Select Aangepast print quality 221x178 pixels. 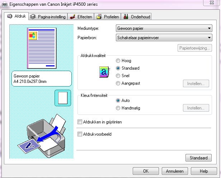click(128, 83)
